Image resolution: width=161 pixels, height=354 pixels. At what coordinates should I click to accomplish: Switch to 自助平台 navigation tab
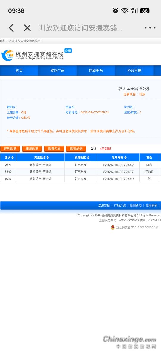coord(96,70)
